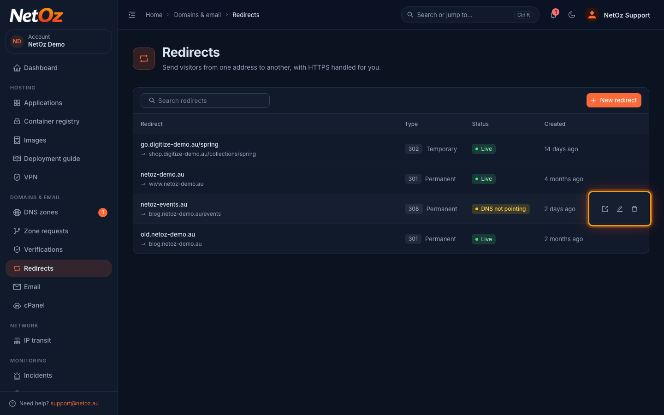664x415 pixels.
Task: Collapse the sidebar menu icon
Action: click(132, 15)
